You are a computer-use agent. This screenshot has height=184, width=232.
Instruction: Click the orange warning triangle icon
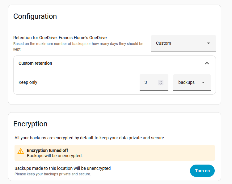point(21,151)
